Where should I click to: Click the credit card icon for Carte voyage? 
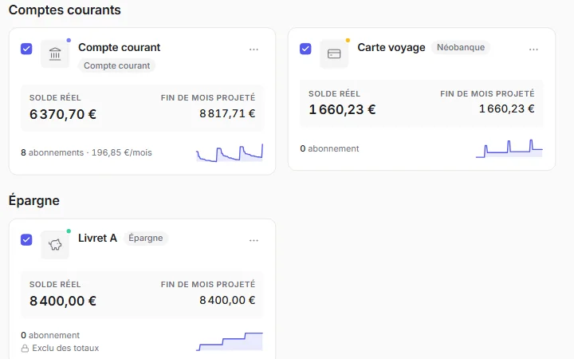tap(334, 54)
